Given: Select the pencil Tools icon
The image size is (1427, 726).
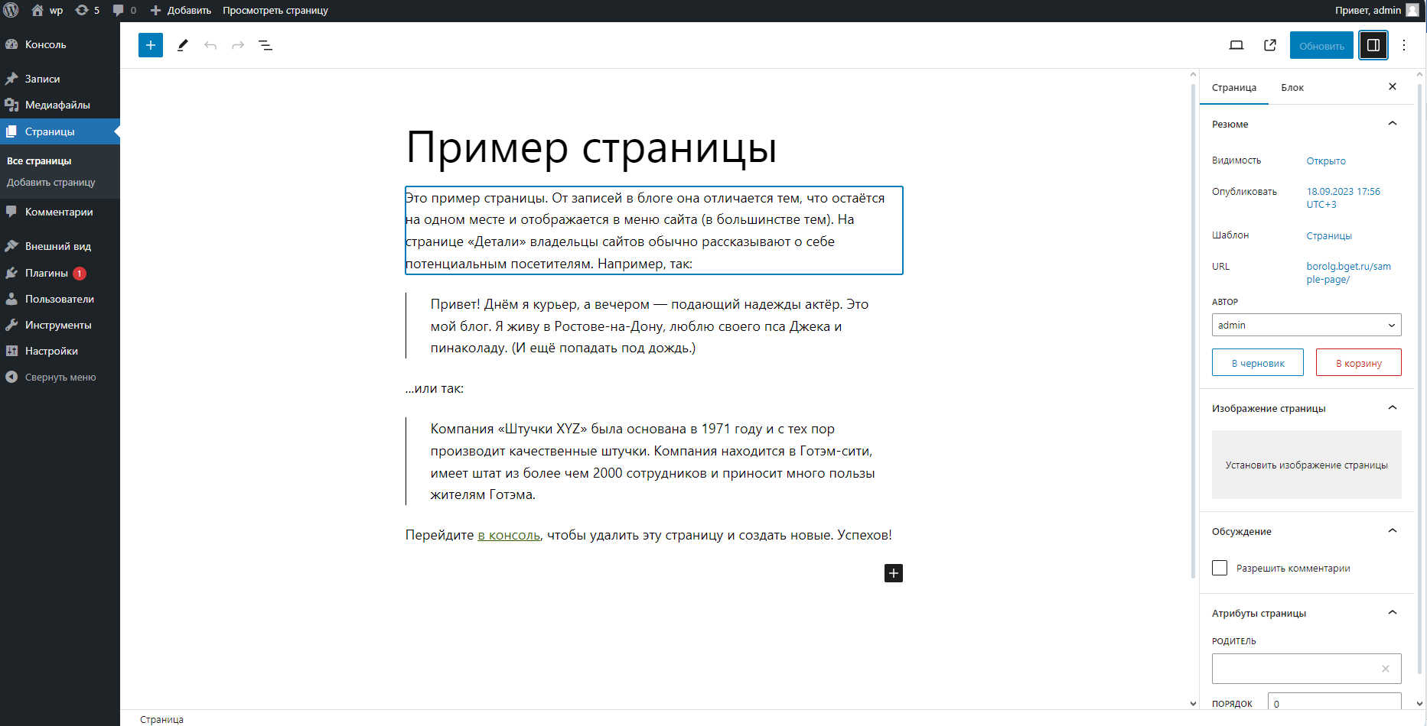Looking at the screenshot, I should click(182, 45).
